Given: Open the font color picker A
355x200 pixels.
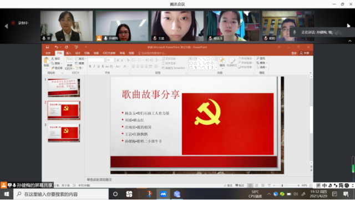Looking at the screenshot, I should pyautogui.click(x=125, y=67).
